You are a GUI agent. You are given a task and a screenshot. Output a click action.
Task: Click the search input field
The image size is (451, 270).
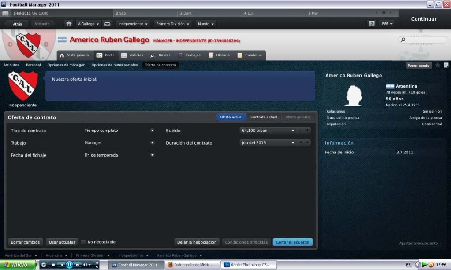[x=422, y=40]
